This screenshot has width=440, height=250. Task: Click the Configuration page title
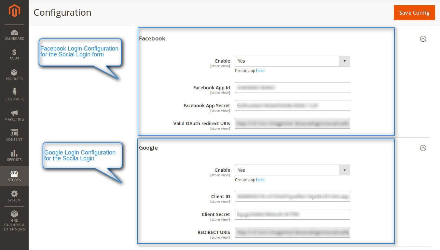coord(62,12)
